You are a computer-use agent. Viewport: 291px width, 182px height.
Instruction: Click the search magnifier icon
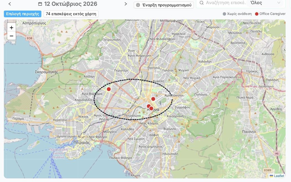point(202,3)
